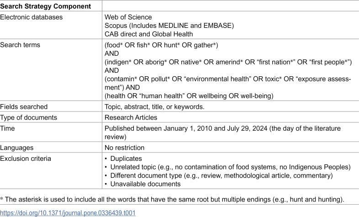Click Scopus (Includes MEDLINE and EMBASE) text
Viewport: 359px width, 217px height.
pyautogui.click(x=169, y=26)
